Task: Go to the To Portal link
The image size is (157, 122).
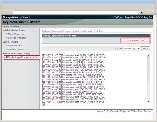Action: click(x=119, y=17)
